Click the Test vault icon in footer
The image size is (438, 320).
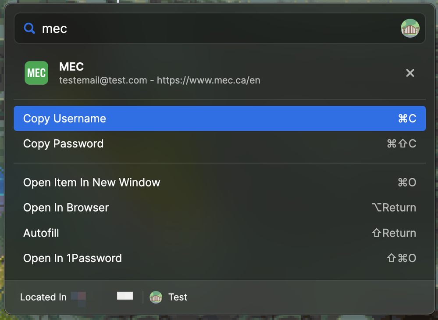[156, 297]
